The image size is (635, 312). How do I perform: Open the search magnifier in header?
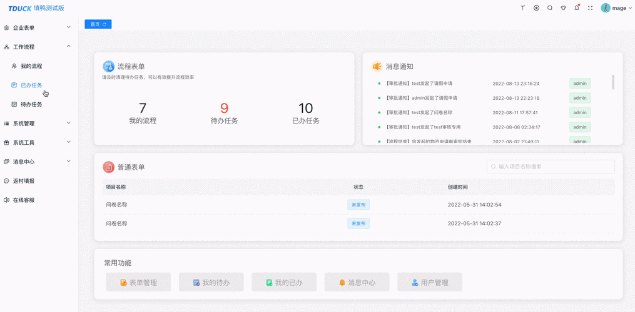click(x=549, y=7)
